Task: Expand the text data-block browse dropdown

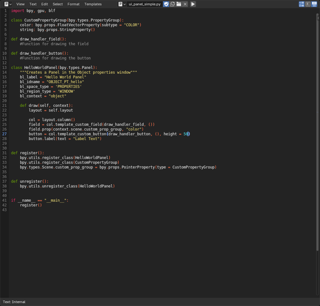Action: [x=122, y=4]
